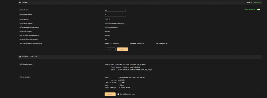Image resolution: width=267 pixels, height=98 pixels.
Task: Click the Done button
Action: 123,49
